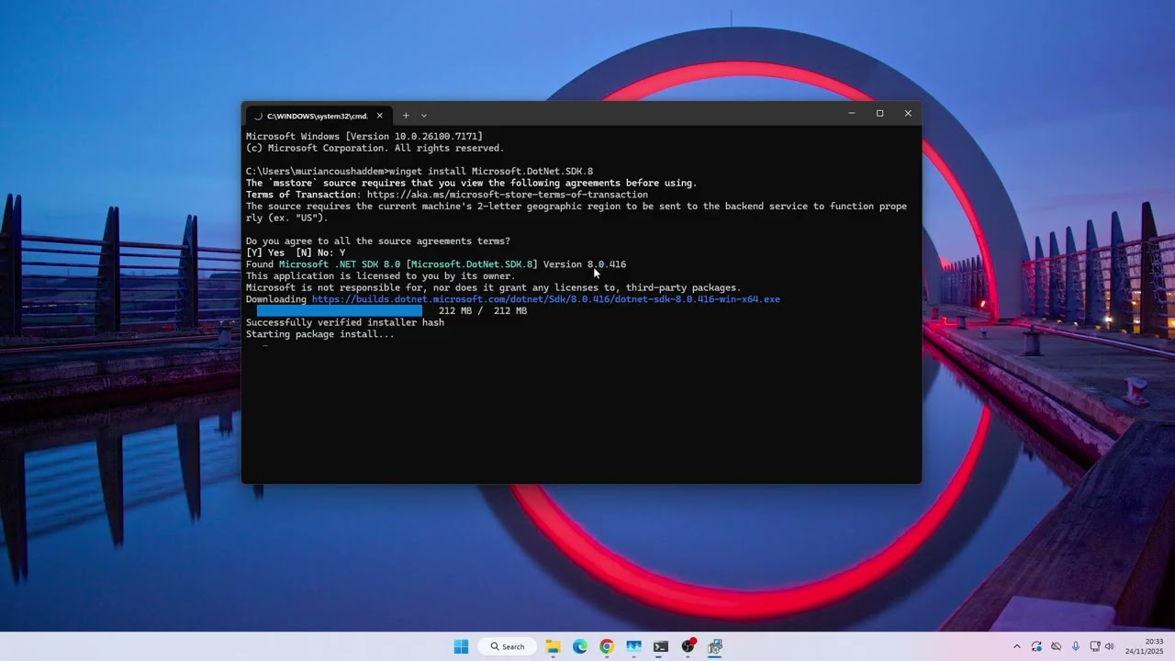
Task: Open the Windows Start menu
Action: point(461,646)
